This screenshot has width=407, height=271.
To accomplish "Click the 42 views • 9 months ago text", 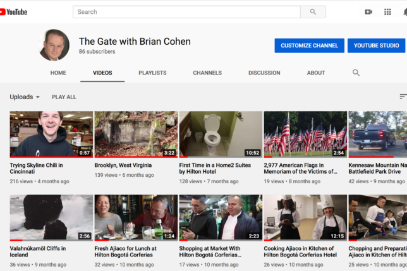I will [377, 181].
